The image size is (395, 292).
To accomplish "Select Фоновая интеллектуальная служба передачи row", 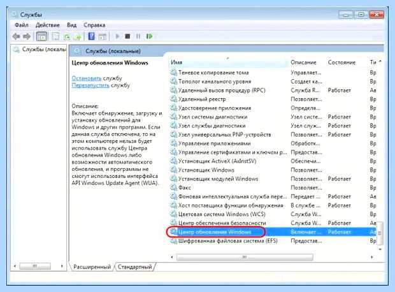I will pyautogui.click(x=272, y=196).
